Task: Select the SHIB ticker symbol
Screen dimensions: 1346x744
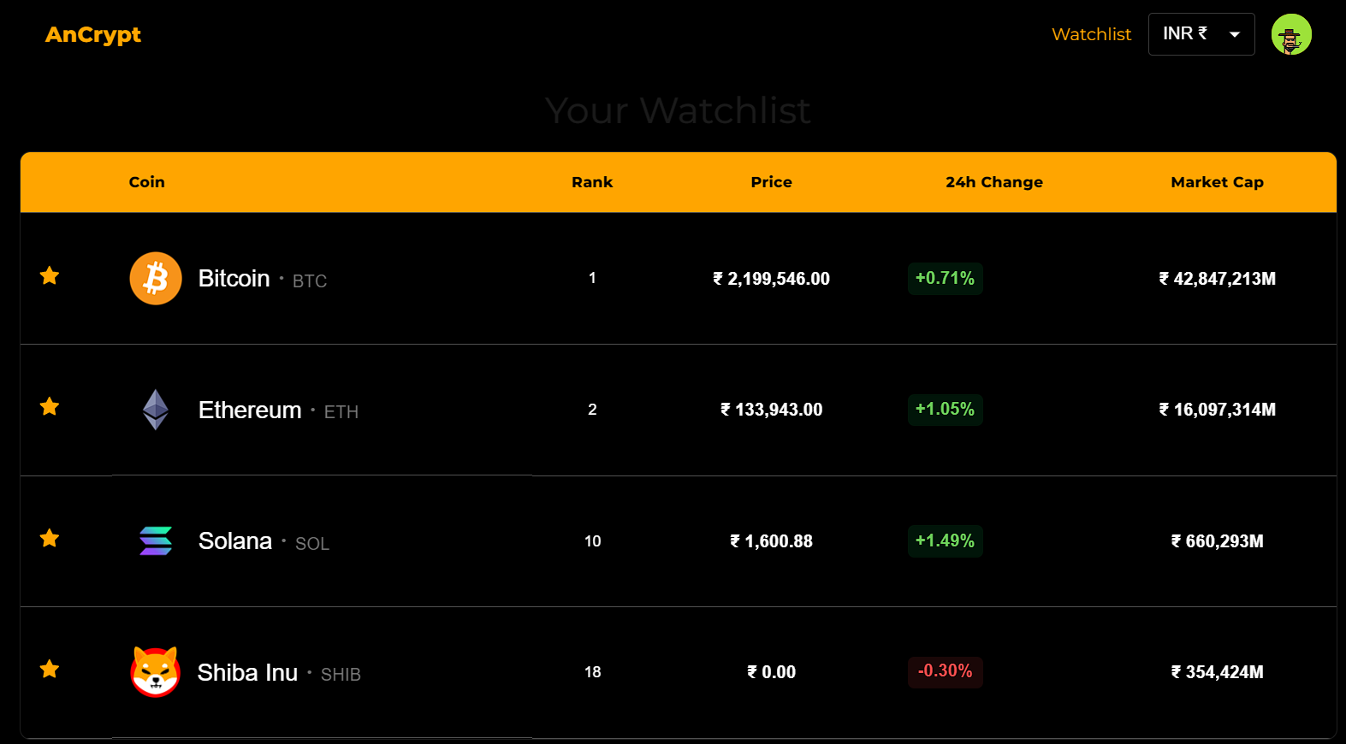Action: pos(341,675)
